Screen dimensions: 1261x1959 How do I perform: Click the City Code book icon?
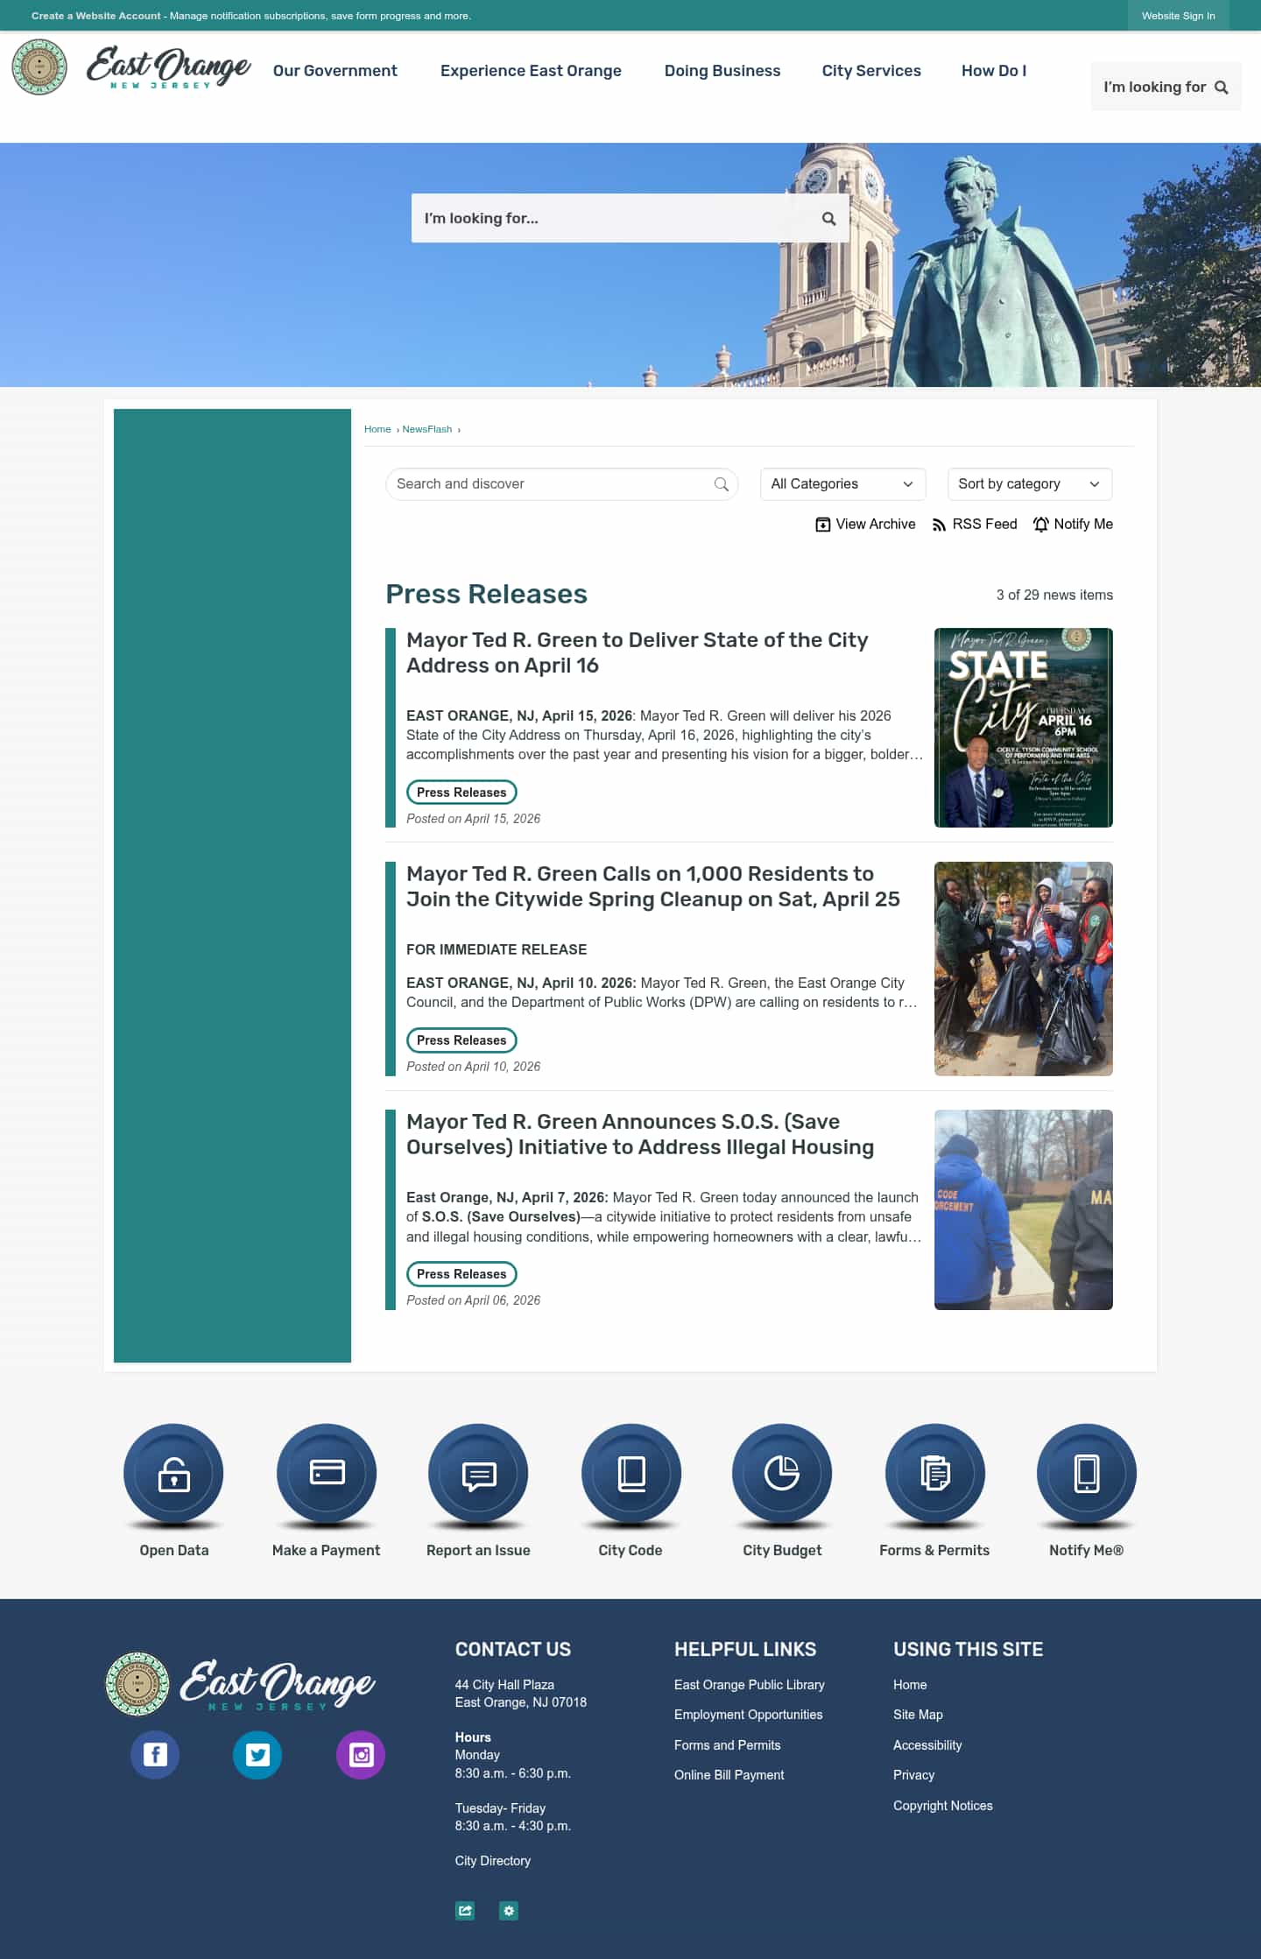[x=630, y=1473]
